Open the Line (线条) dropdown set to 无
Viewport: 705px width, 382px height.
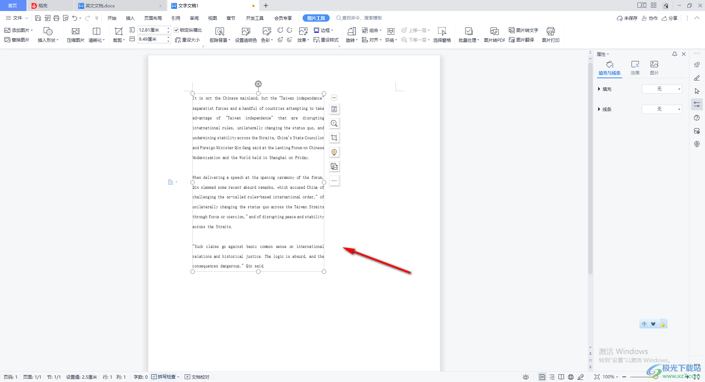(662, 109)
